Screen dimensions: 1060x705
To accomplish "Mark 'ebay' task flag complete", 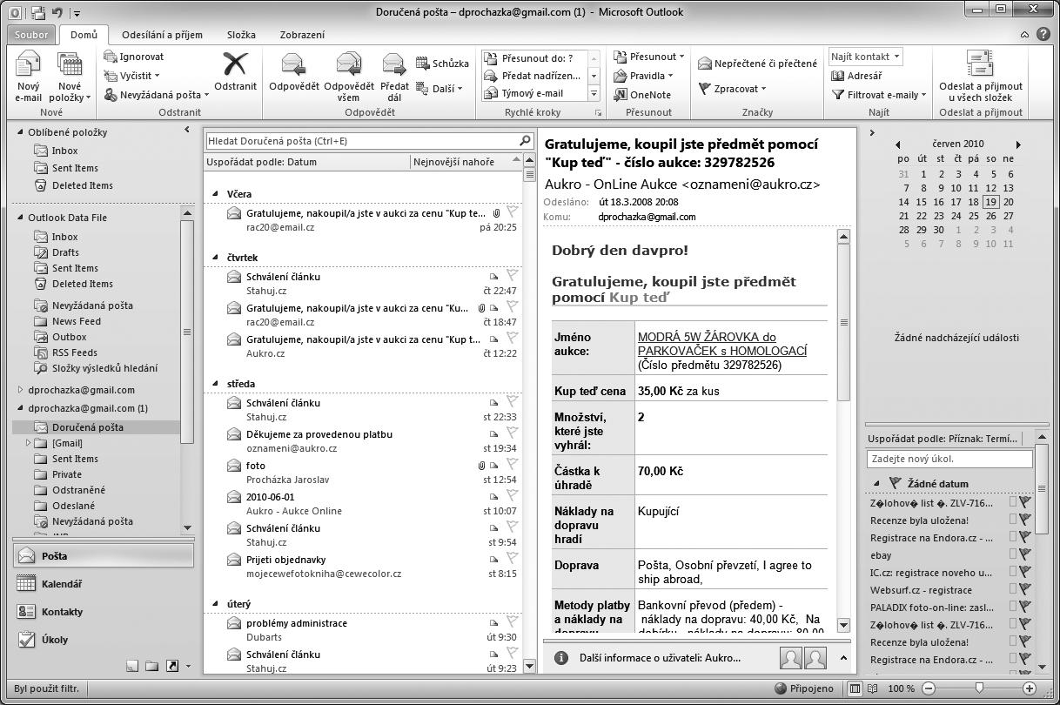I will [x=1025, y=554].
